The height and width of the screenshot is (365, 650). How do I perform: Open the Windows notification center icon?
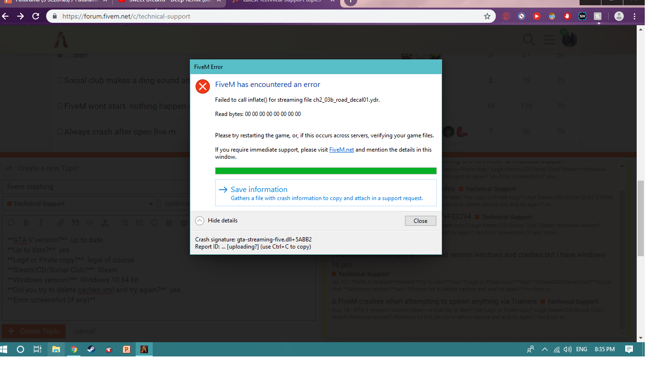629,349
